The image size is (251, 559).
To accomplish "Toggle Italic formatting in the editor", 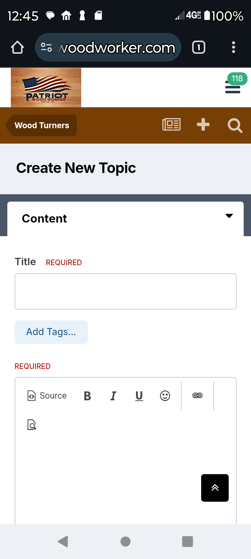I will (x=113, y=396).
